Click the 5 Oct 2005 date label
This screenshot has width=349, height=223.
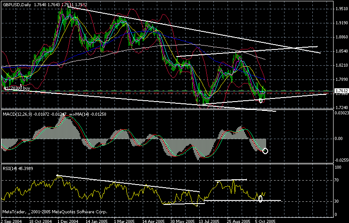tap(265, 221)
